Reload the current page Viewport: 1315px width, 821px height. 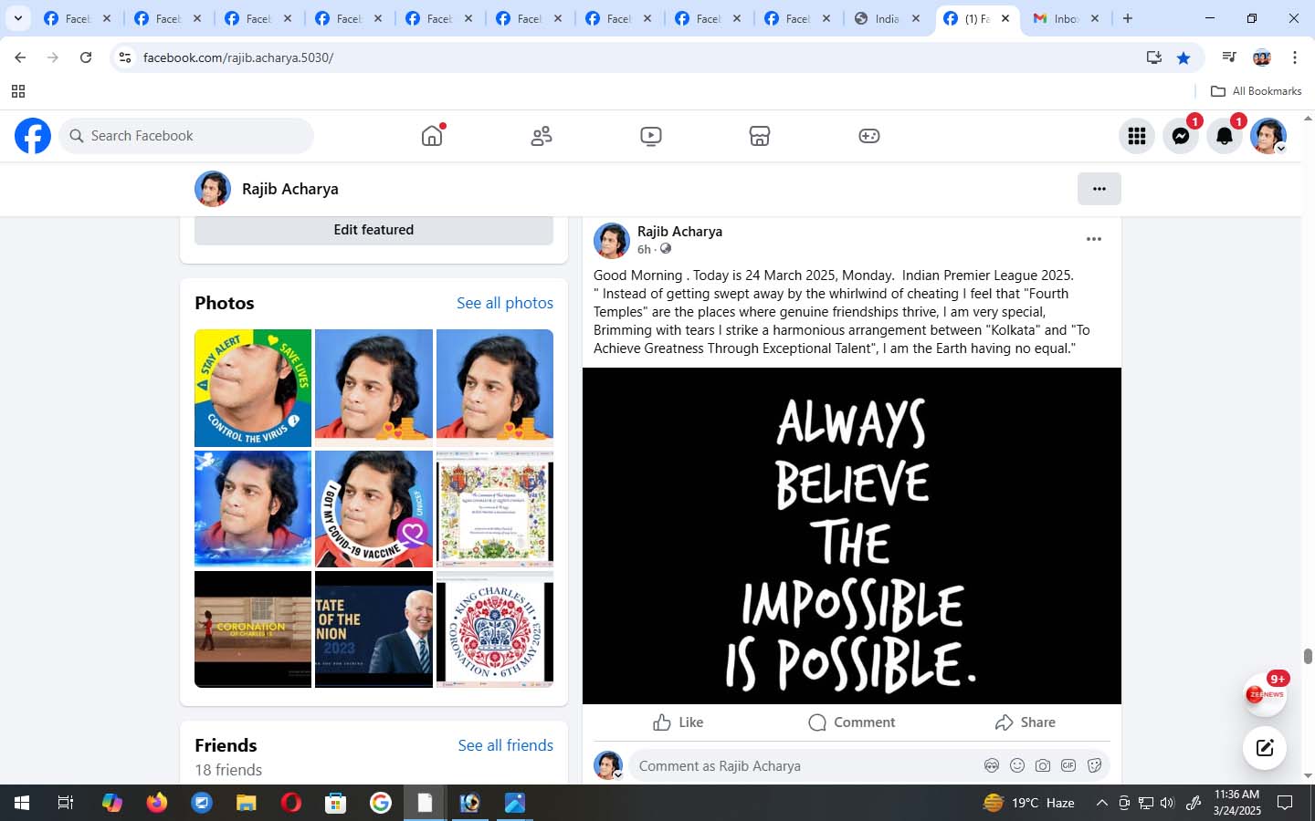pyautogui.click(x=86, y=57)
